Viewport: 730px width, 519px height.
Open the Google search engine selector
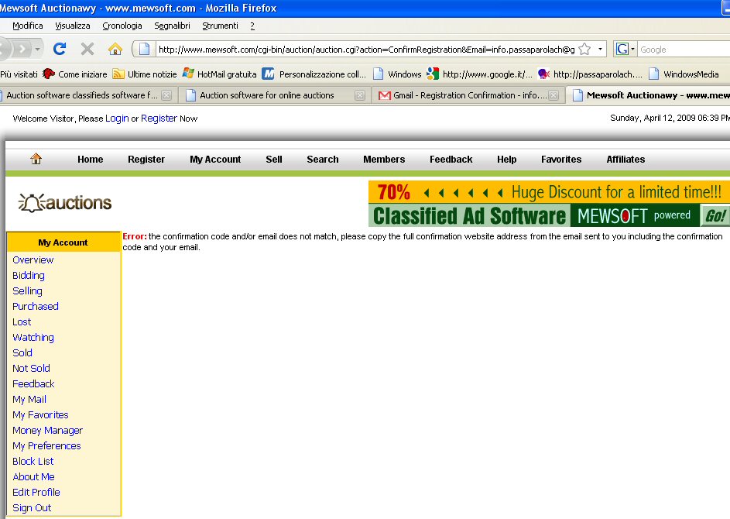pos(625,49)
